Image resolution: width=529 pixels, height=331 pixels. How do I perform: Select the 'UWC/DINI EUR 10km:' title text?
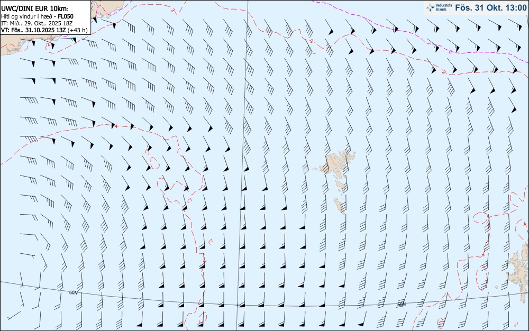35,9
